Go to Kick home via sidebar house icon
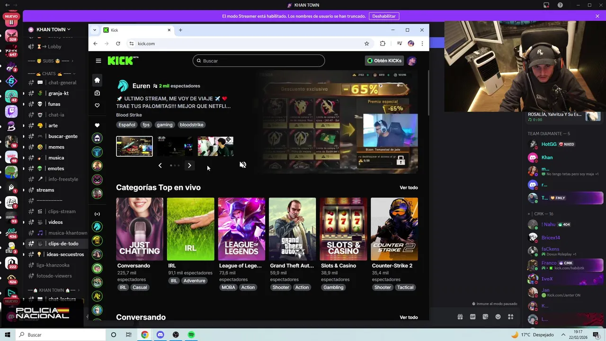 tap(97, 80)
